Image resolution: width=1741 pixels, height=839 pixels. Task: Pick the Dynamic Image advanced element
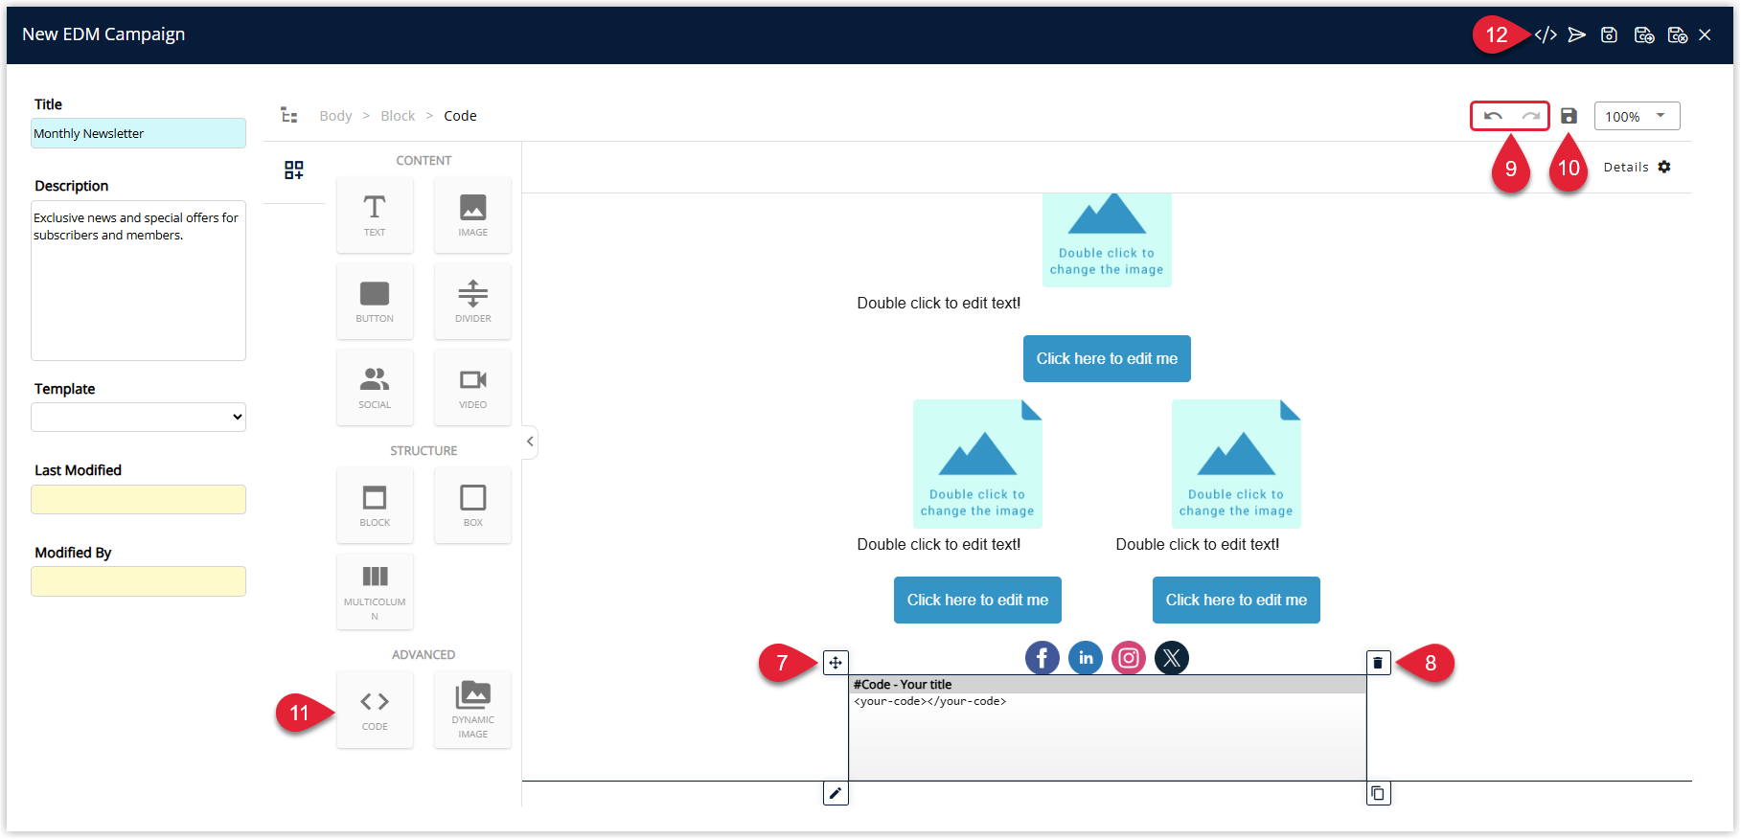[472, 710]
